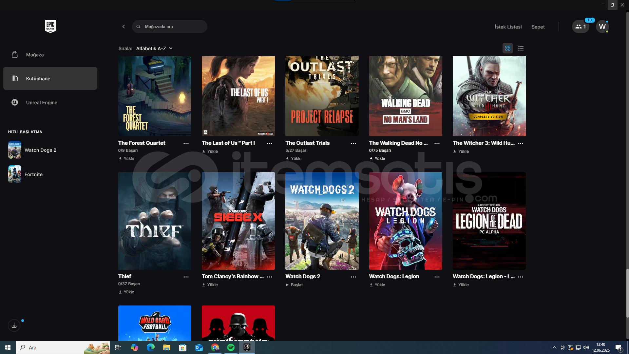Screen dimensions: 629x354
Task: Click The Witcher 3: Wild Hunt title
Action: point(484,143)
